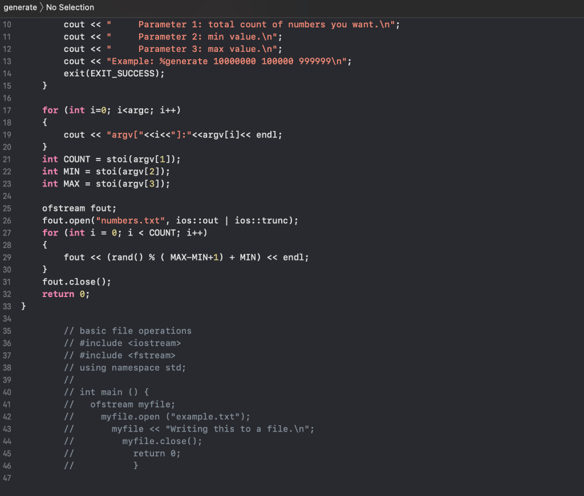Click the 'generate' breadcrumb in the jump bar
584x496 pixels.
pyautogui.click(x=20, y=7)
